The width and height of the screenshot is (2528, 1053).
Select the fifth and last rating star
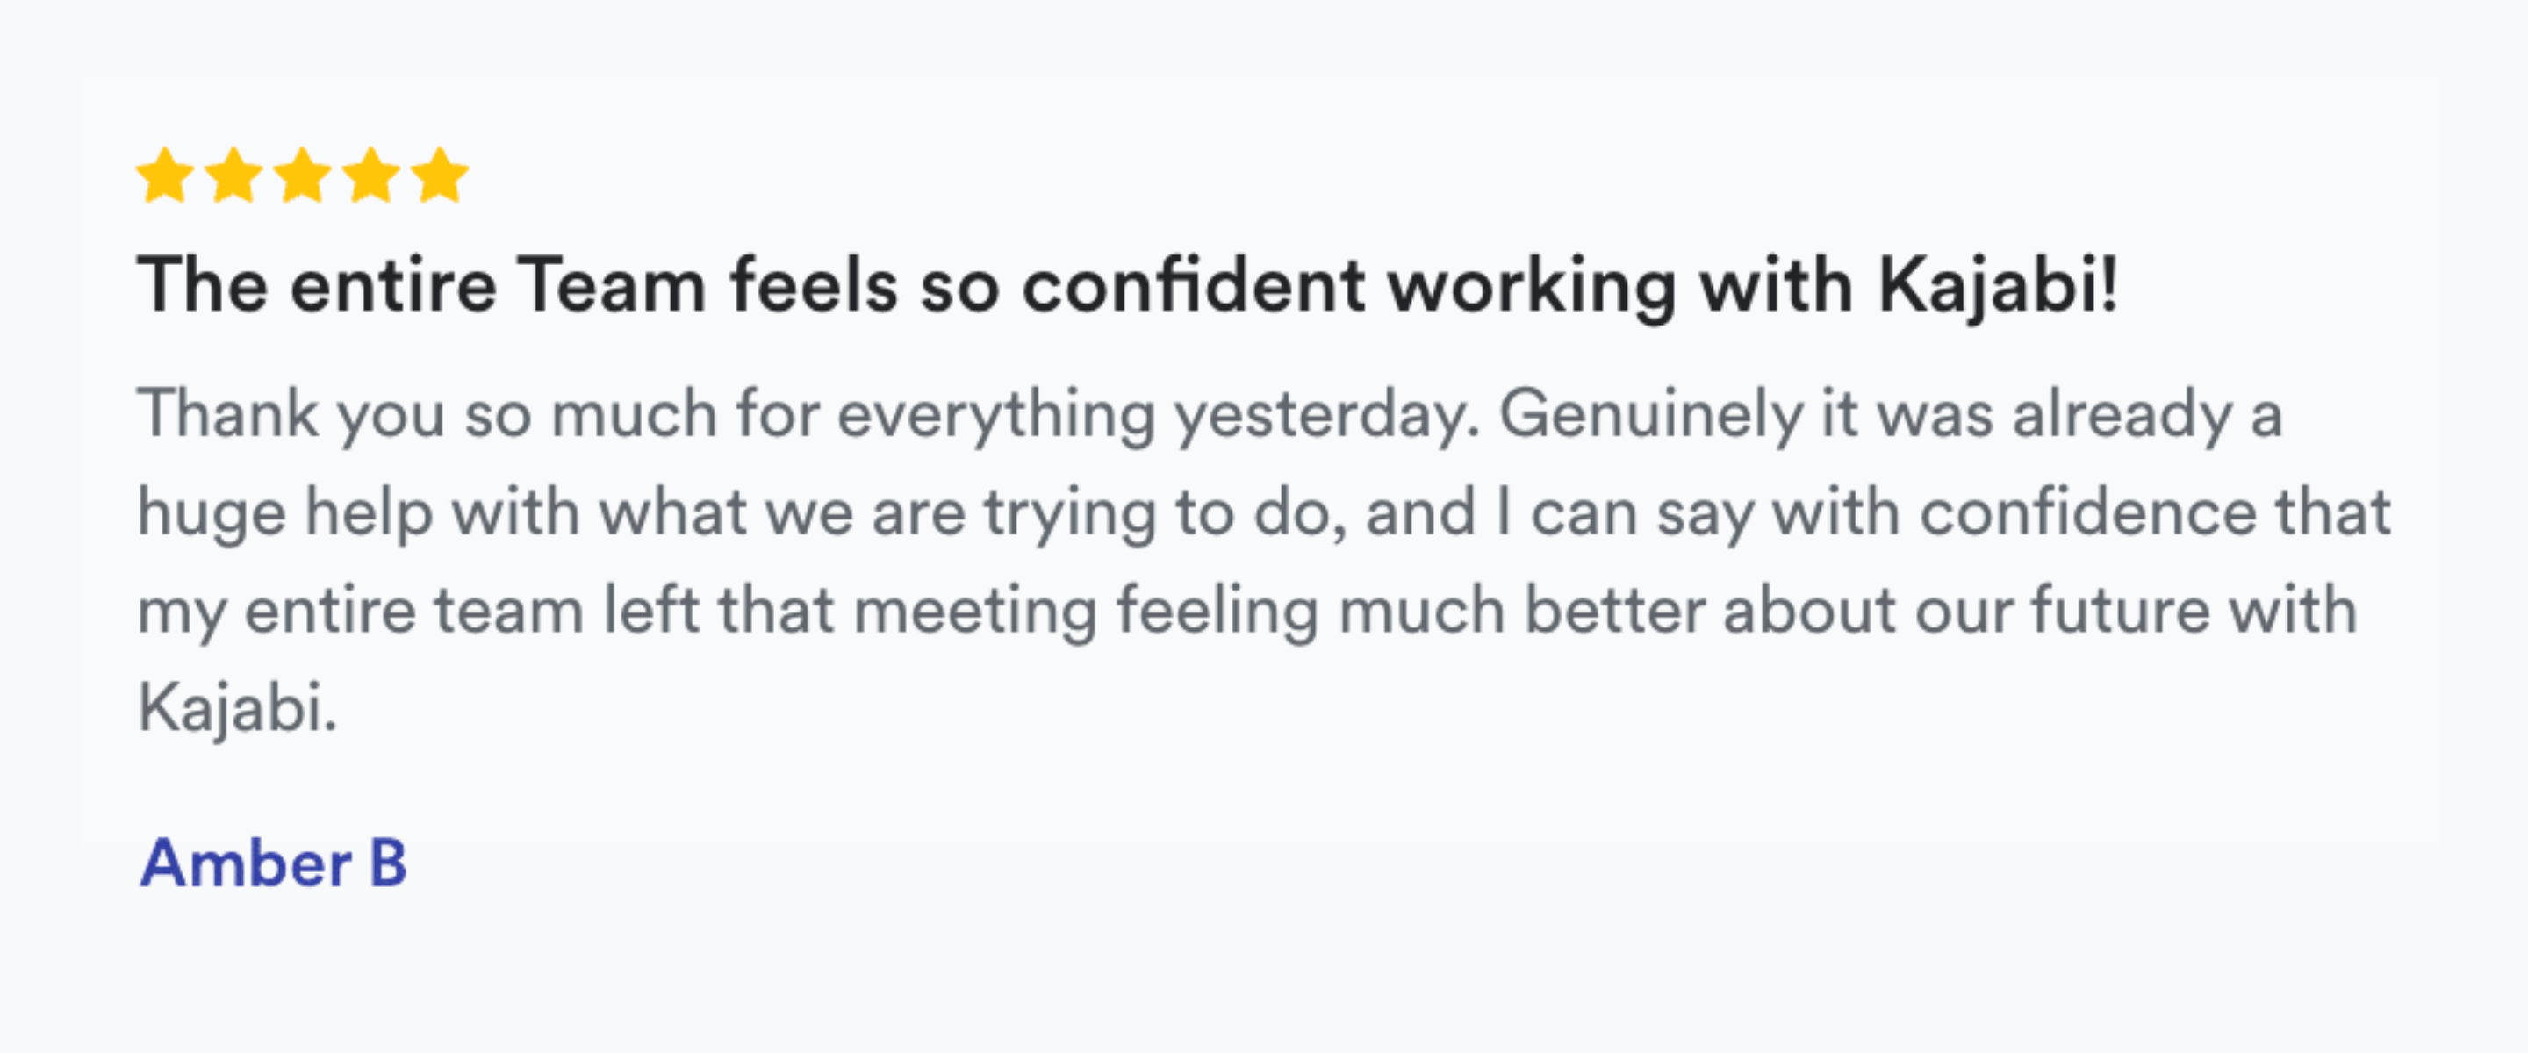pos(440,176)
